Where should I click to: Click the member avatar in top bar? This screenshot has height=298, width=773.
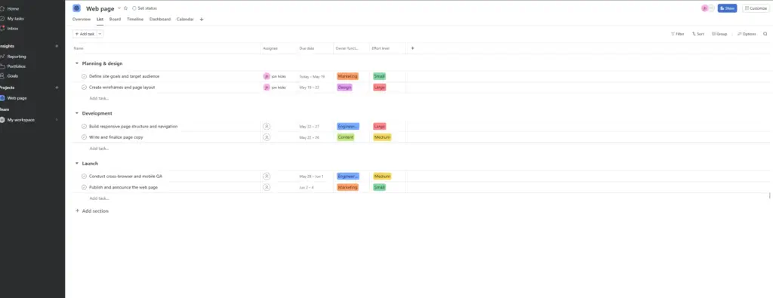[x=704, y=8]
